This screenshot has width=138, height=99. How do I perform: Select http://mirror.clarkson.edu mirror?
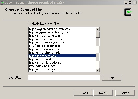(x=62, y=52)
